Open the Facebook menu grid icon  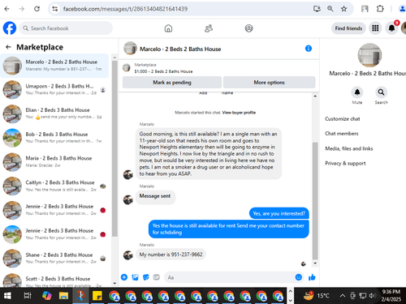pyautogui.click(x=375, y=28)
